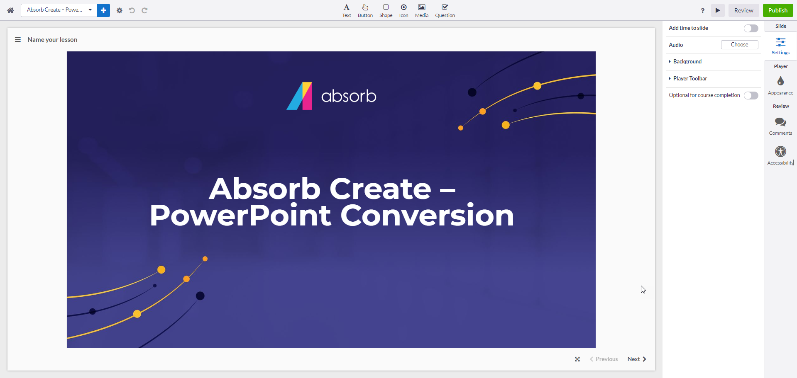
Task: Expand the Player Toolbar section
Action: [x=714, y=79]
